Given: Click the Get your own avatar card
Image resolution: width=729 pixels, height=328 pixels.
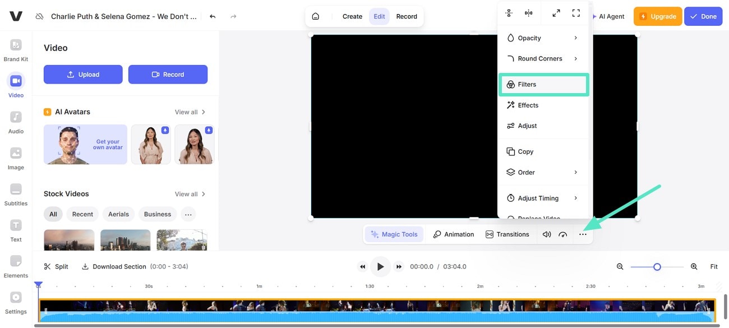Looking at the screenshot, I should (85, 144).
